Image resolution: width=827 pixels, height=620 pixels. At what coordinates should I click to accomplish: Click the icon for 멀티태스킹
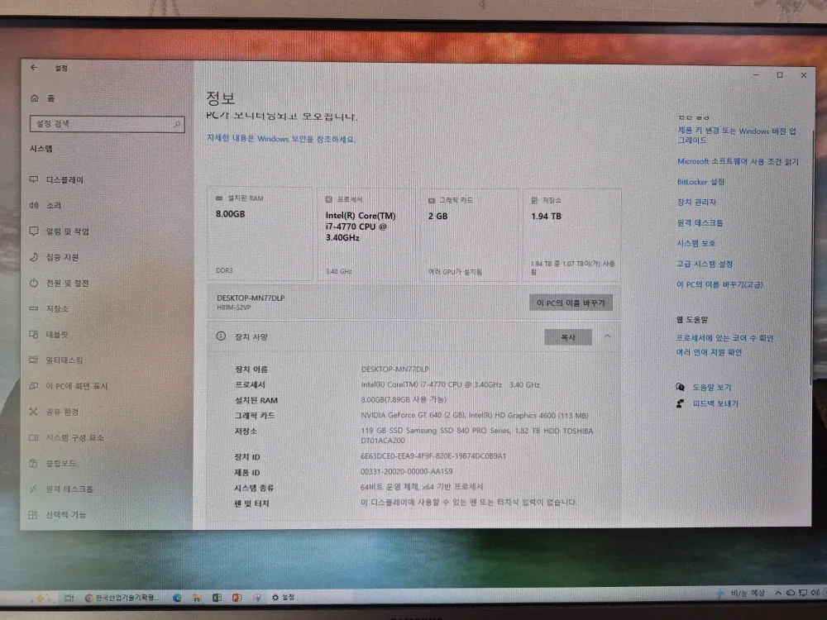[x=34, y=360]
